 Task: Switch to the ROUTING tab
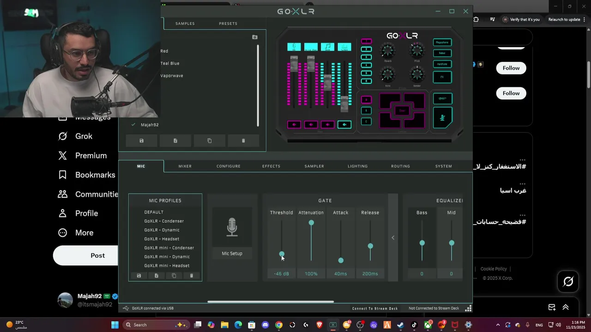400,166
